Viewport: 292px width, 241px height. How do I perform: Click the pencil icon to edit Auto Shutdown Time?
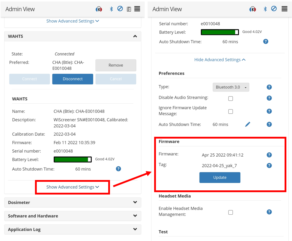(x=248, y=124)
